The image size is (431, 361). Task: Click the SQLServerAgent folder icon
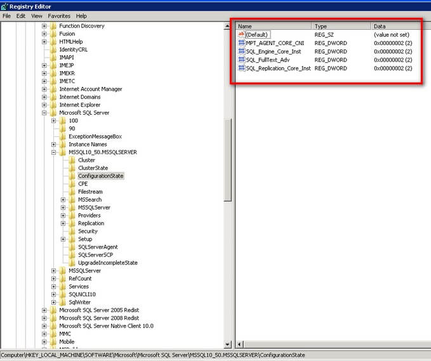click(72, 247)
